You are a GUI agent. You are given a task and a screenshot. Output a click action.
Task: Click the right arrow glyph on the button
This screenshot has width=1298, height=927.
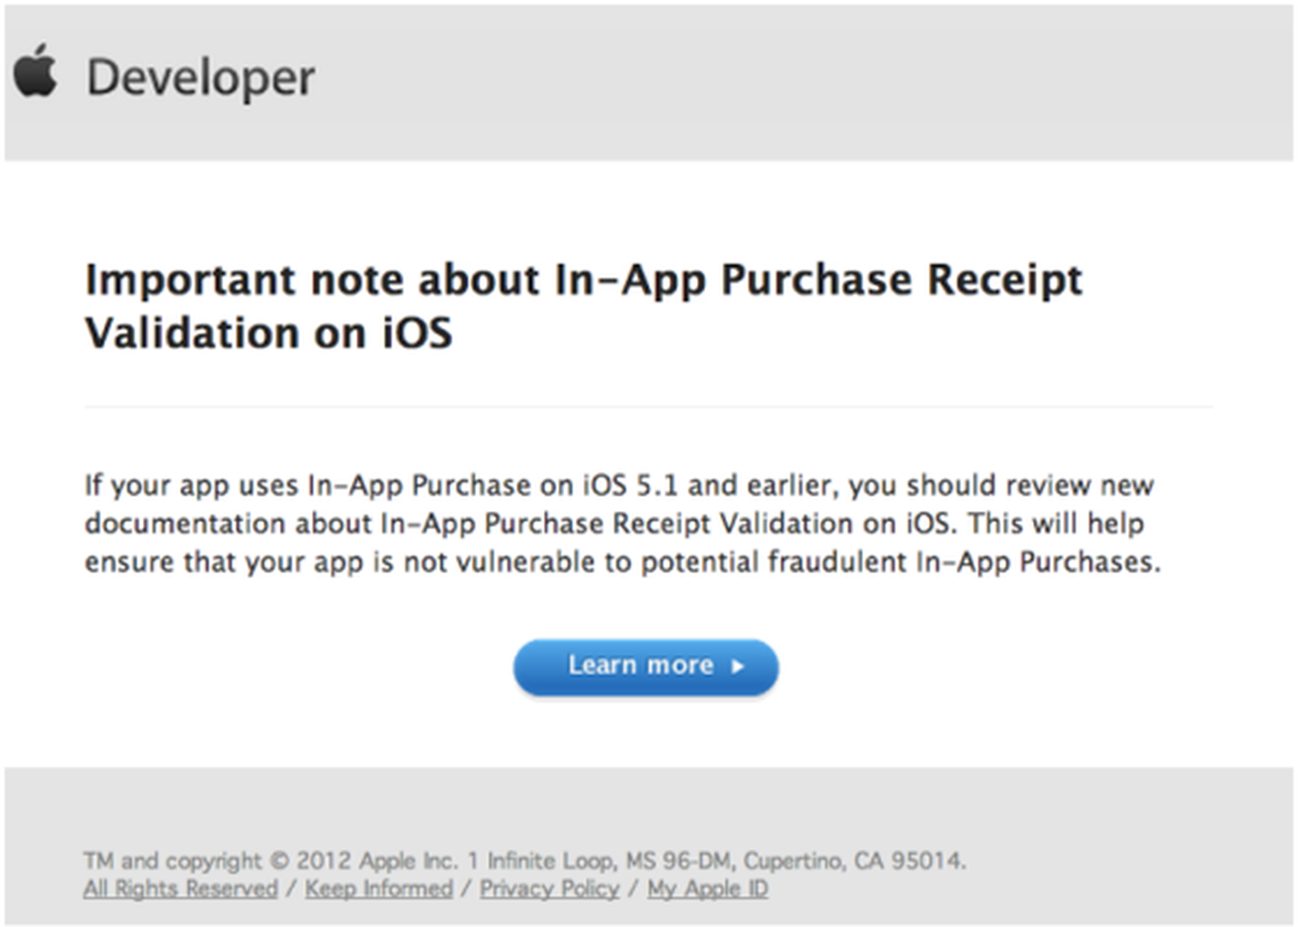tap(737, 667)
